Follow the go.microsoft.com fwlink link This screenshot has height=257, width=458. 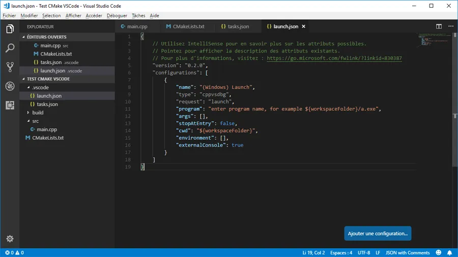334,58
